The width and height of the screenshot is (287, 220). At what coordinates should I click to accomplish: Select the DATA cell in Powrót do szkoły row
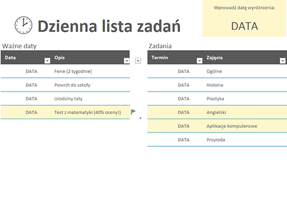point(32,85)
